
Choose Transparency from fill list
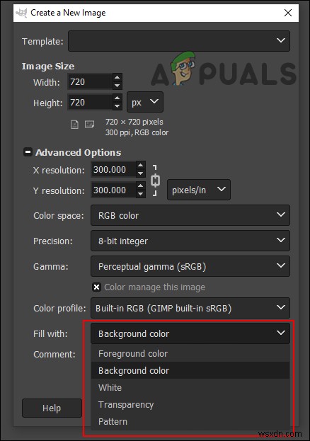coord(190,404)
